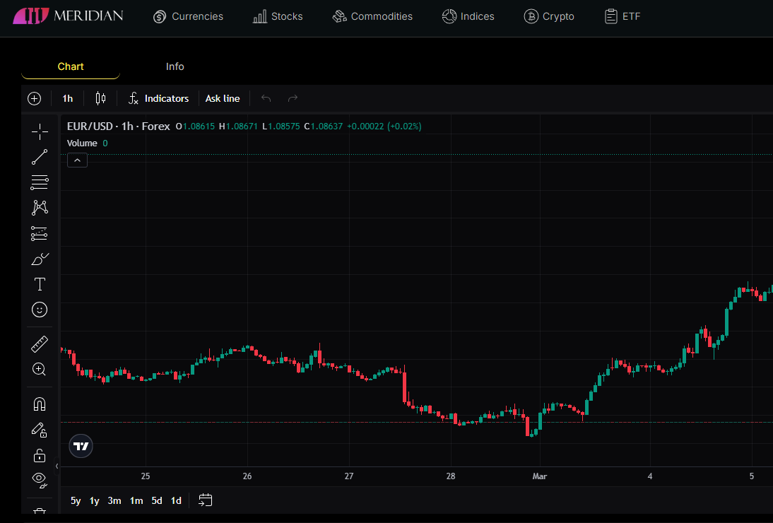This screenshot has width=773, height=523.
Task: Open the go to date picker
Action: (205, 500)
